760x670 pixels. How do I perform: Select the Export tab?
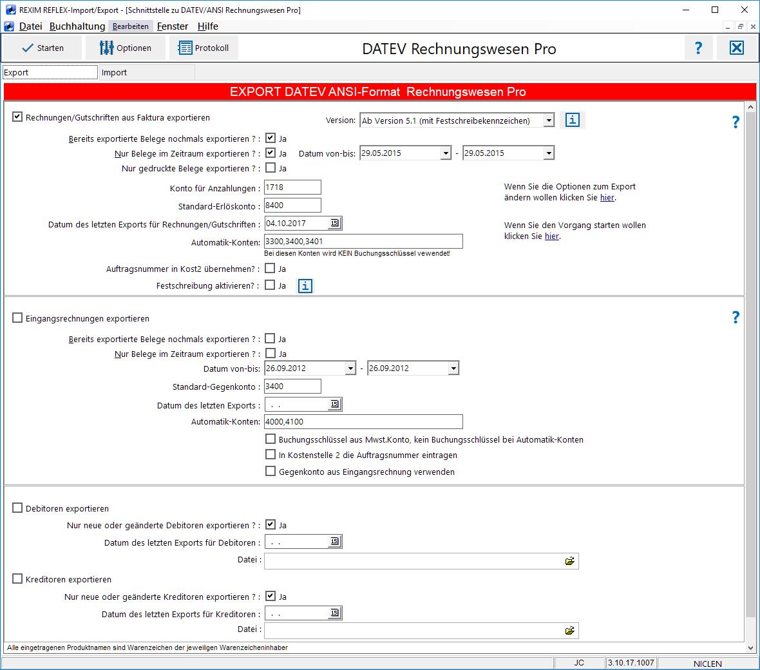point(50,72)
